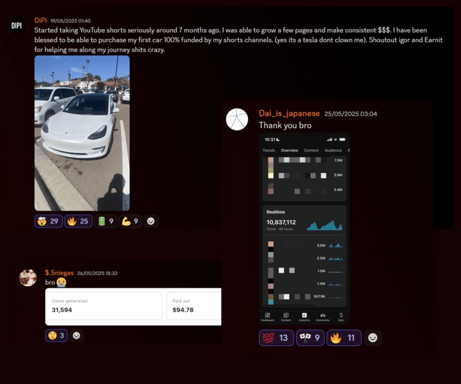
Task: Toggle the crossed flags reaction with 9
Action: click(310, 337)
